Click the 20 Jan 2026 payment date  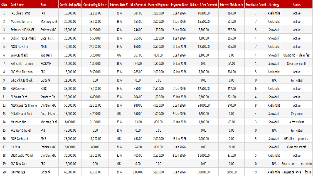coord(179,97)
